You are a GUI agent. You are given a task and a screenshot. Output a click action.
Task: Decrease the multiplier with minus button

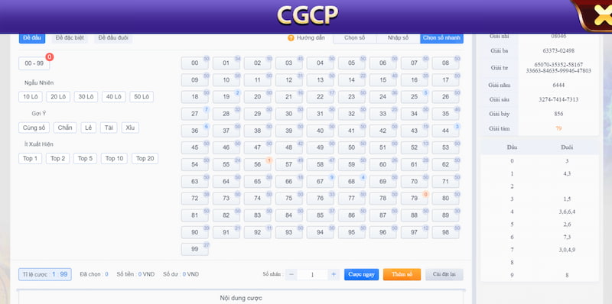click(291, 274)
